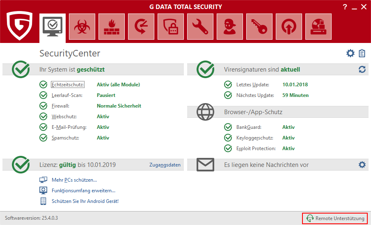Open settings gear next to SecurityCenter
Image resolution: width=371 pixels, height=225 pixels.
coord(350,53)
